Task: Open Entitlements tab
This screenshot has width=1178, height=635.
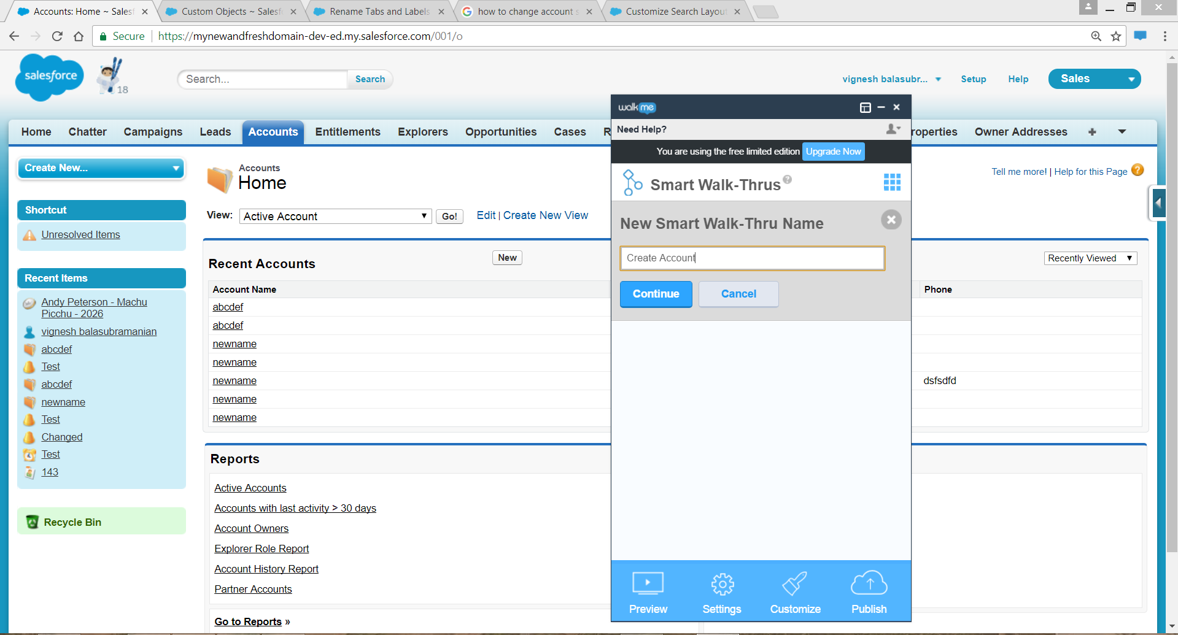Action: pyautogui.click(x=348, y=132)
